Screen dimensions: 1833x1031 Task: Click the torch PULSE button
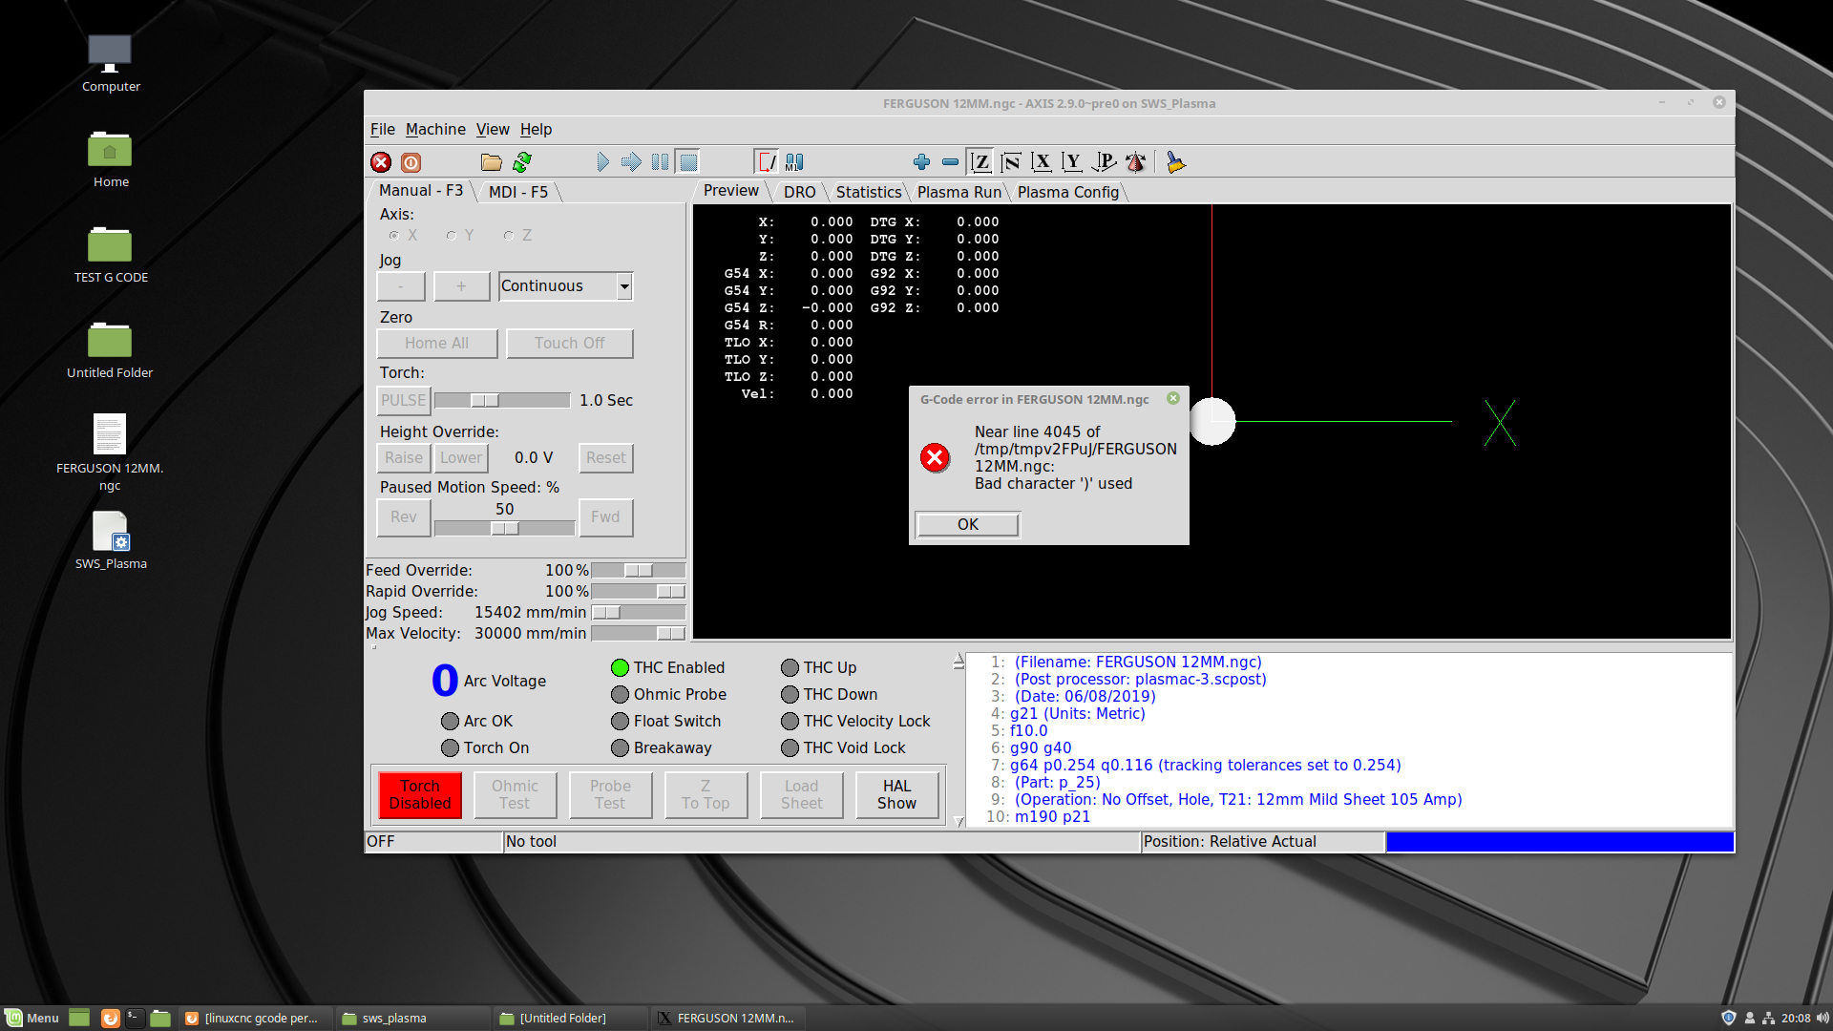[x=403, y=401]
